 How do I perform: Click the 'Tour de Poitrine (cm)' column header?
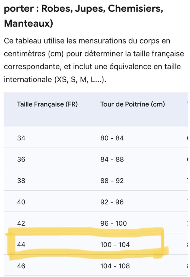click(x=132, y=104)
